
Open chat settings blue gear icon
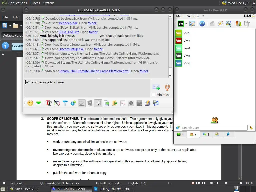coord(73,103)
